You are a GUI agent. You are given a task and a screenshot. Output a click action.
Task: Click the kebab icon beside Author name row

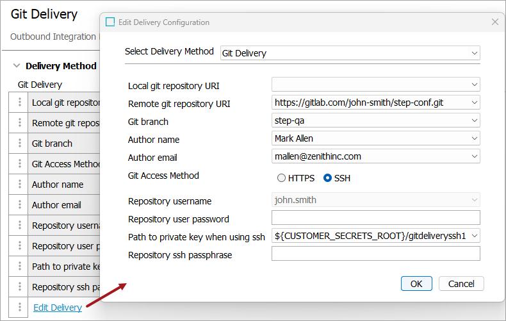(x=20, y=185)
